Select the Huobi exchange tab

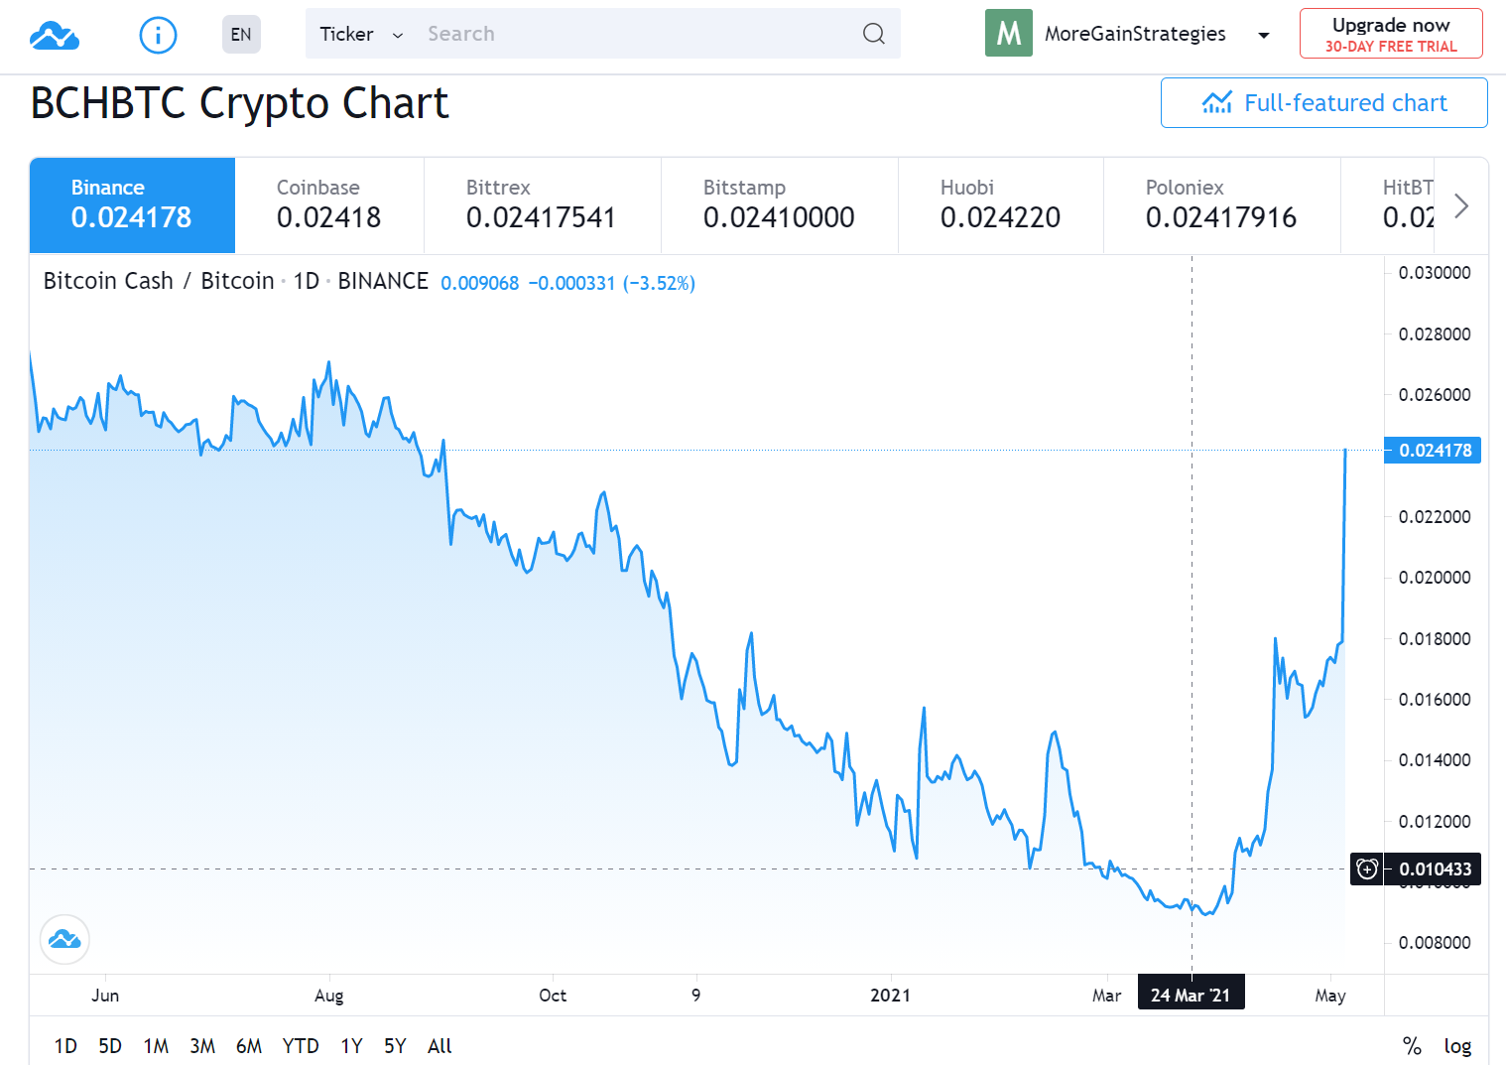coord(1000,205)
